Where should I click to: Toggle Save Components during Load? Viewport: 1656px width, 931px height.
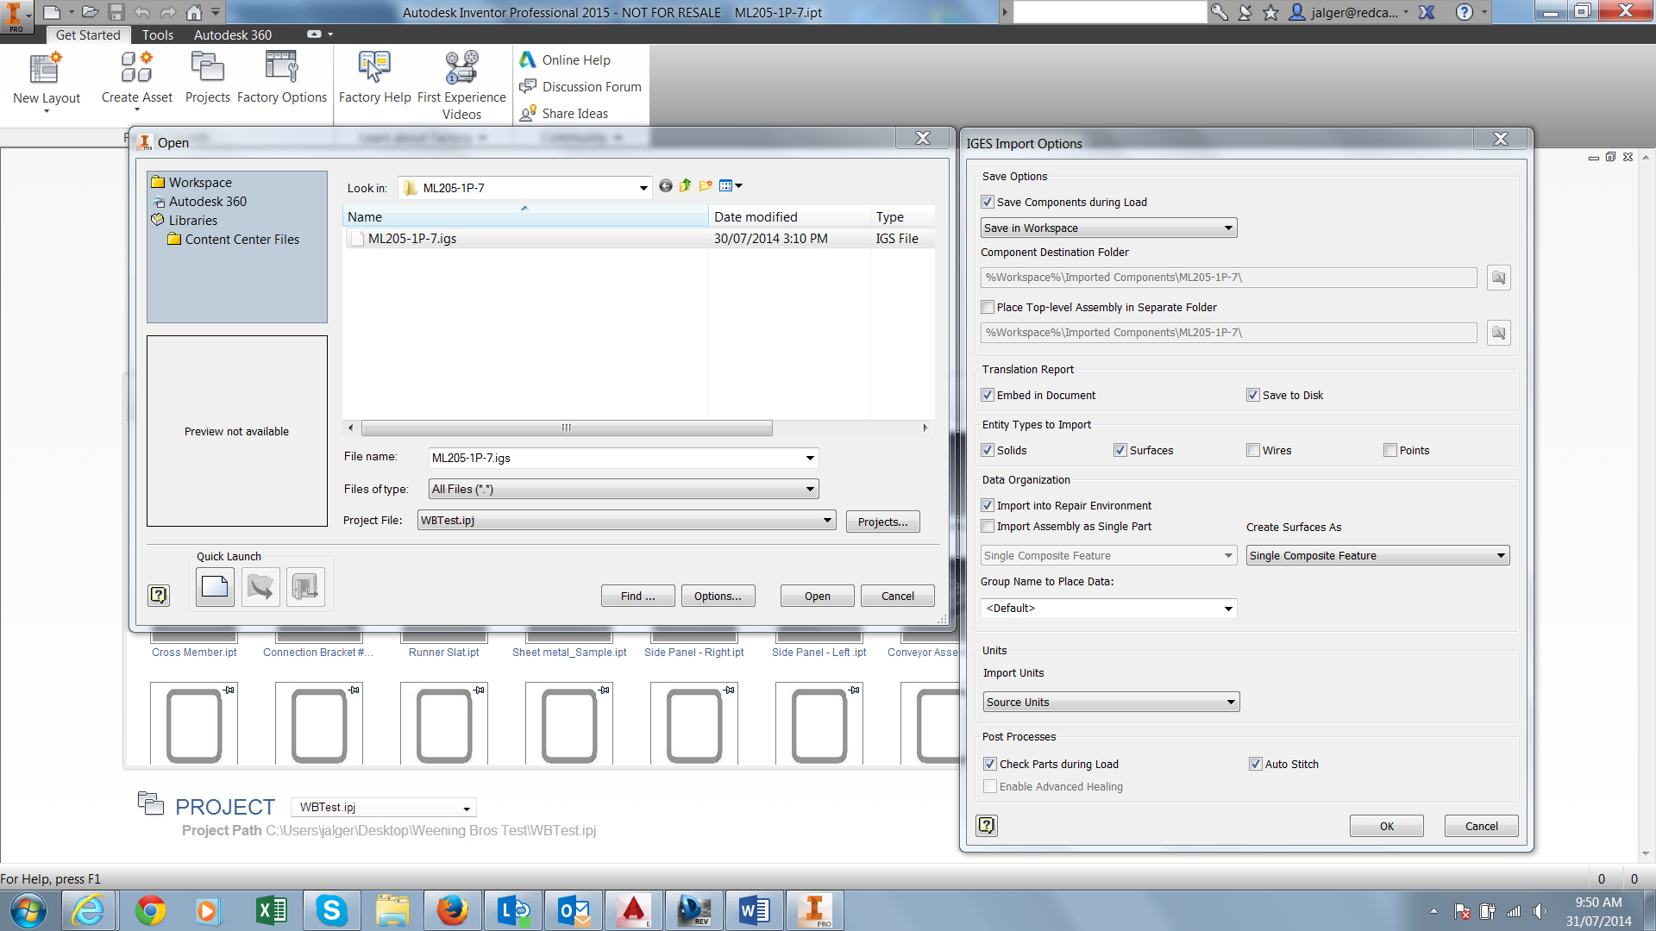988,203
